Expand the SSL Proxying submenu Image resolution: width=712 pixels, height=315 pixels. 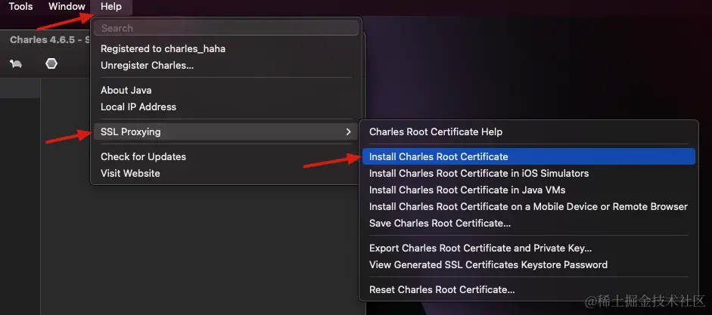pos(226,132)
